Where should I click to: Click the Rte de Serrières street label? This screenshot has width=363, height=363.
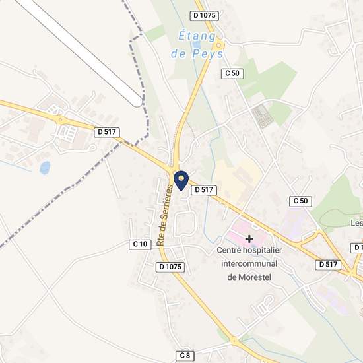click(x=164, y=215)
